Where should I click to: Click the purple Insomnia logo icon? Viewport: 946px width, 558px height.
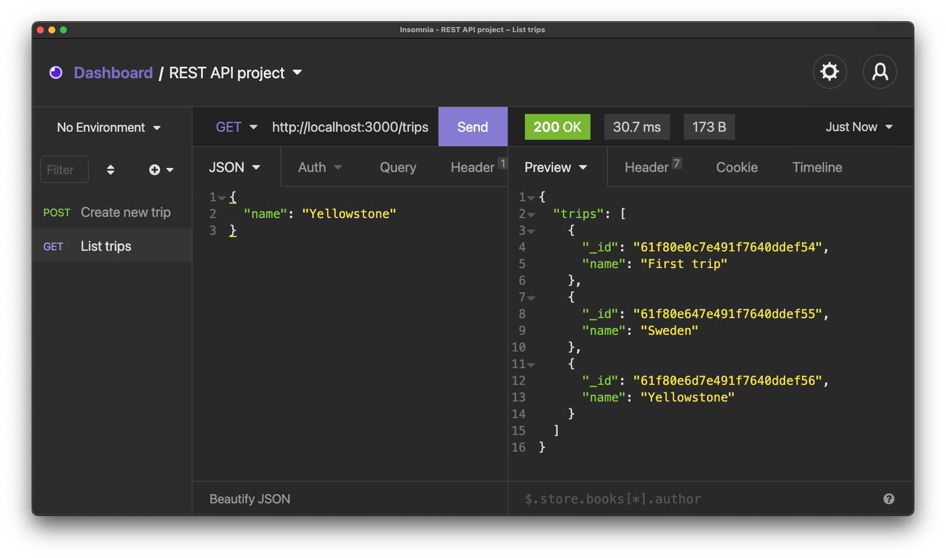click(56, 72)
